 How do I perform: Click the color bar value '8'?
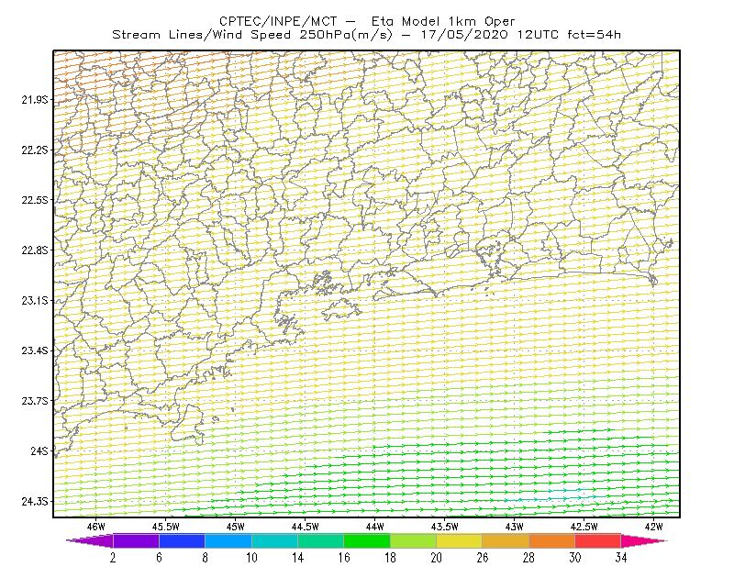point(205,558)
